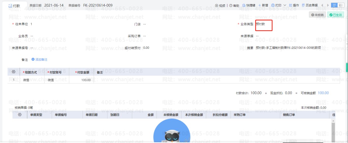Open 历史单据 history vouchers
This screenshot has height=143, width=348.
point(310,5)
